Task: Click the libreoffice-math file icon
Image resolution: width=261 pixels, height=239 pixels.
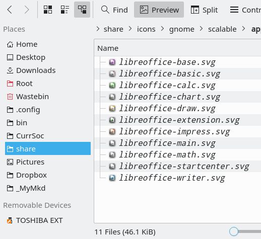Action: click(112, 155)
